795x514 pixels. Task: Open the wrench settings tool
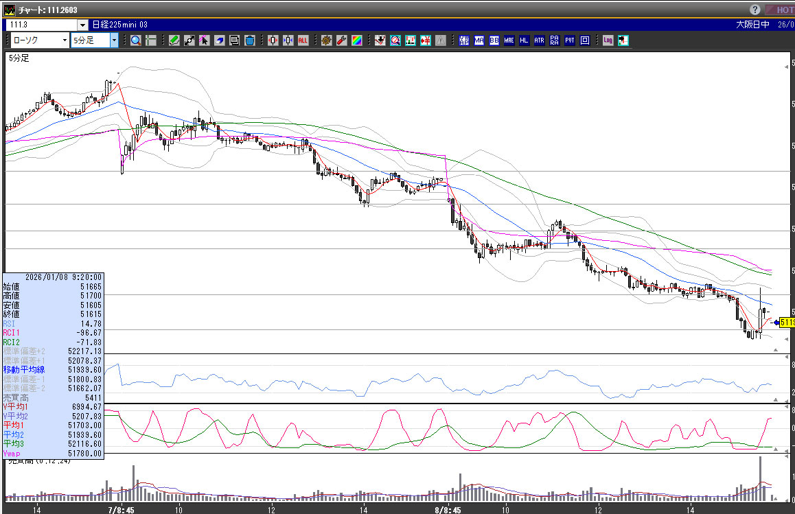(x=341, y=40)
